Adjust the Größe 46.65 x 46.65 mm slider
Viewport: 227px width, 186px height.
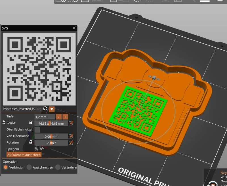coord(51,124)
